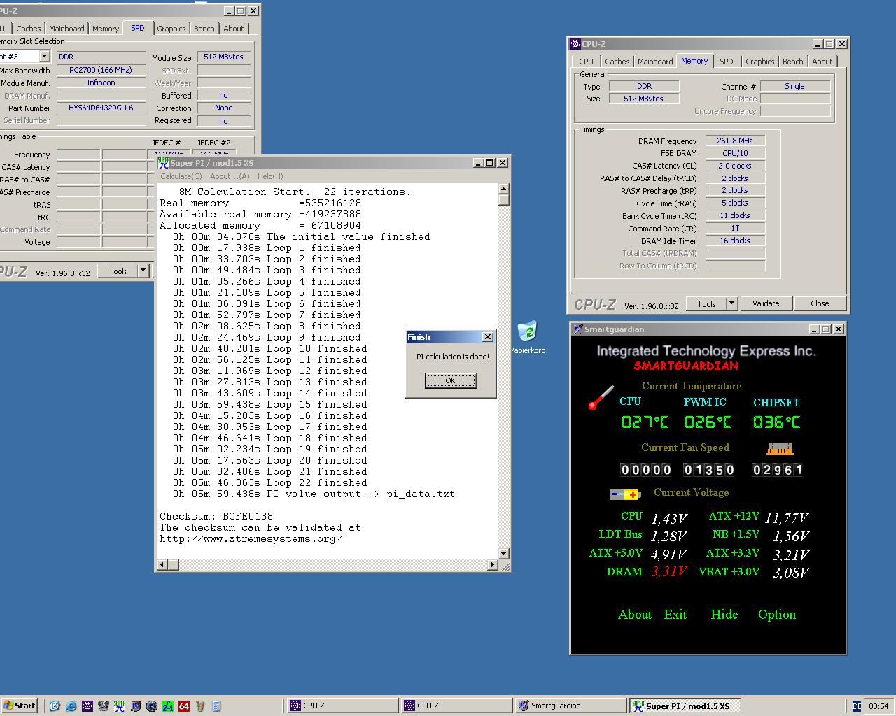Click the Super PI title bar icon
This screenshot has height=716, width=896.
coord(164,162)
